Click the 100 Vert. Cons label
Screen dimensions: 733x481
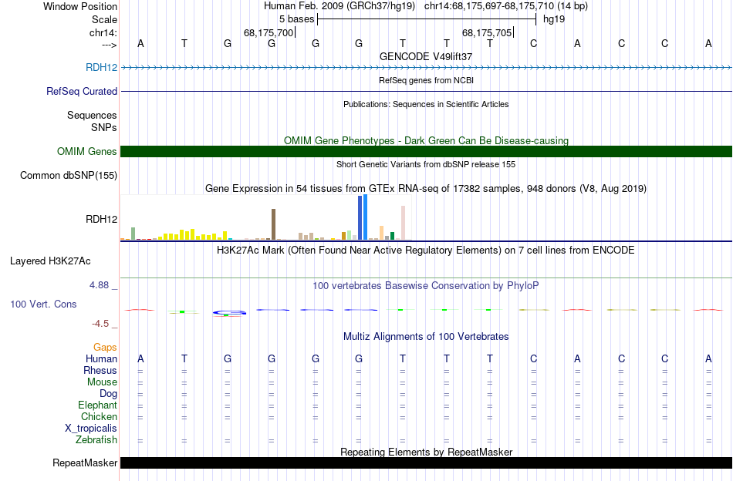[x=43, y=304]
